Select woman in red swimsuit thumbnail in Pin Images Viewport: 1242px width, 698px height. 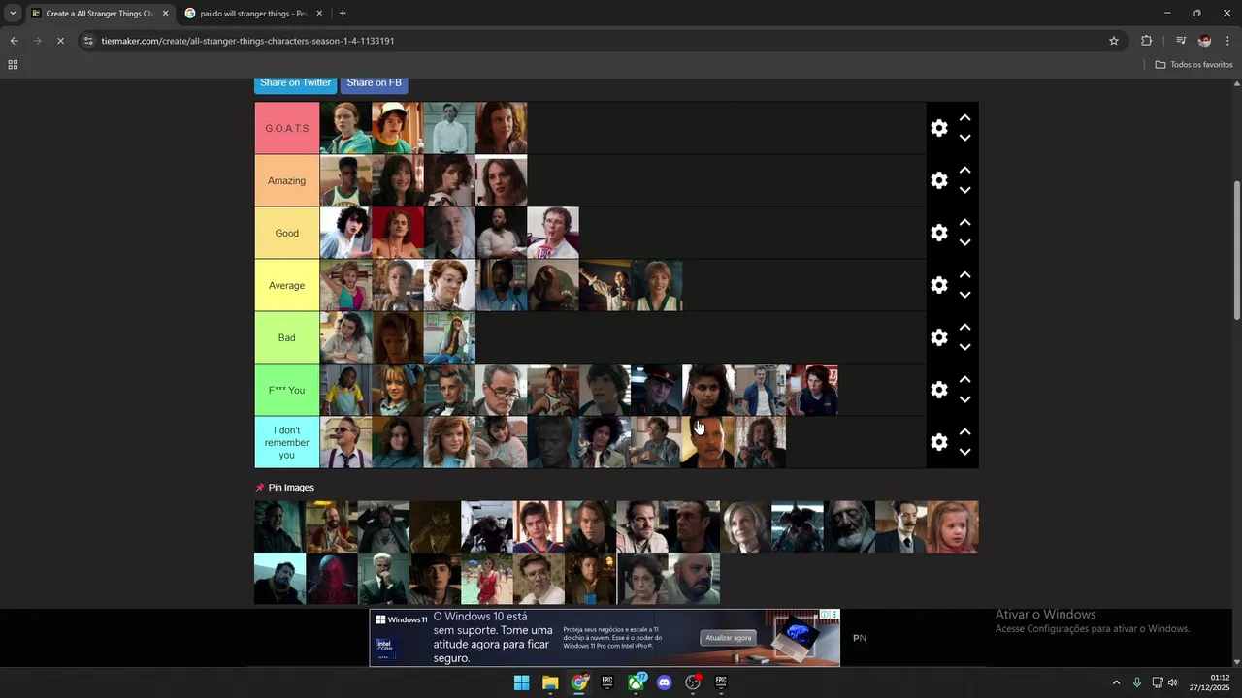pos(487,579)
